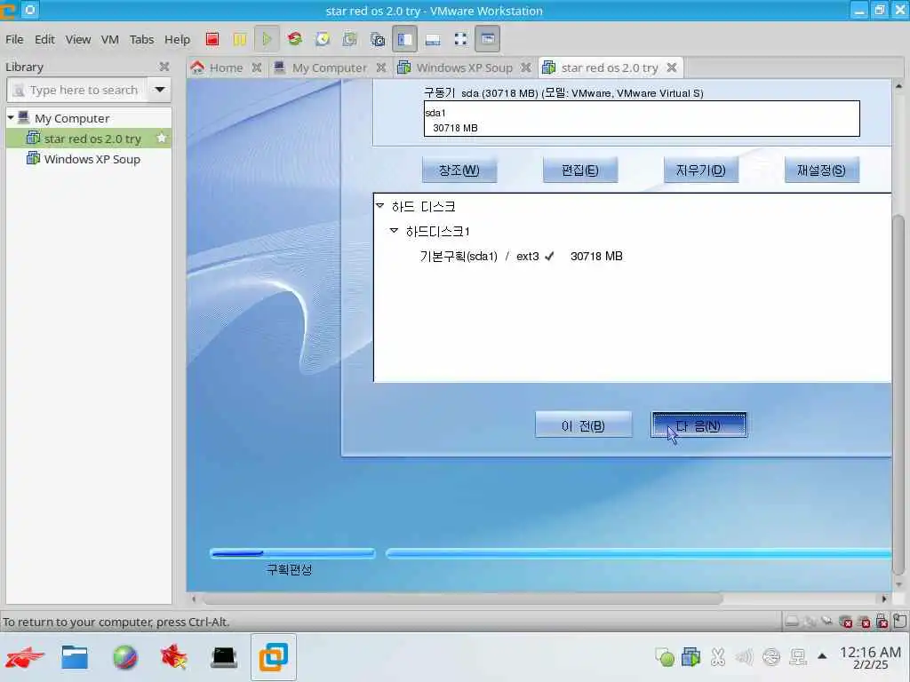Take a snapshot using the clock icon

tap(323, 39)
